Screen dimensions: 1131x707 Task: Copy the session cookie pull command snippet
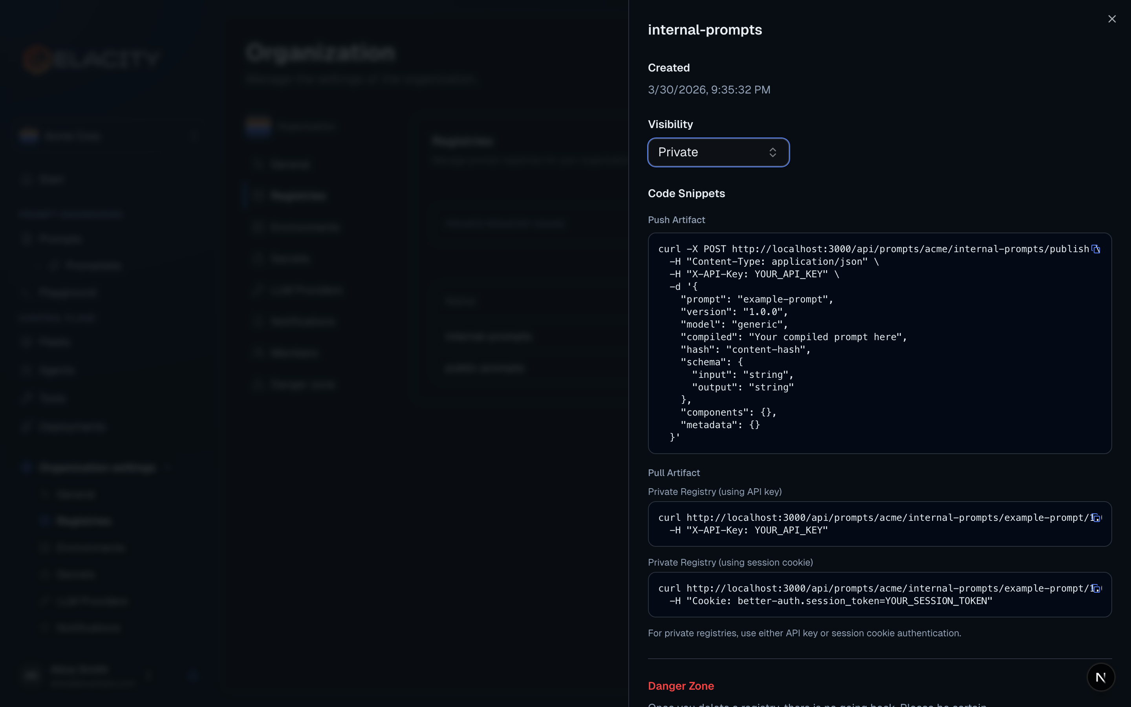pyautogui.click(x=1096, y=588)
